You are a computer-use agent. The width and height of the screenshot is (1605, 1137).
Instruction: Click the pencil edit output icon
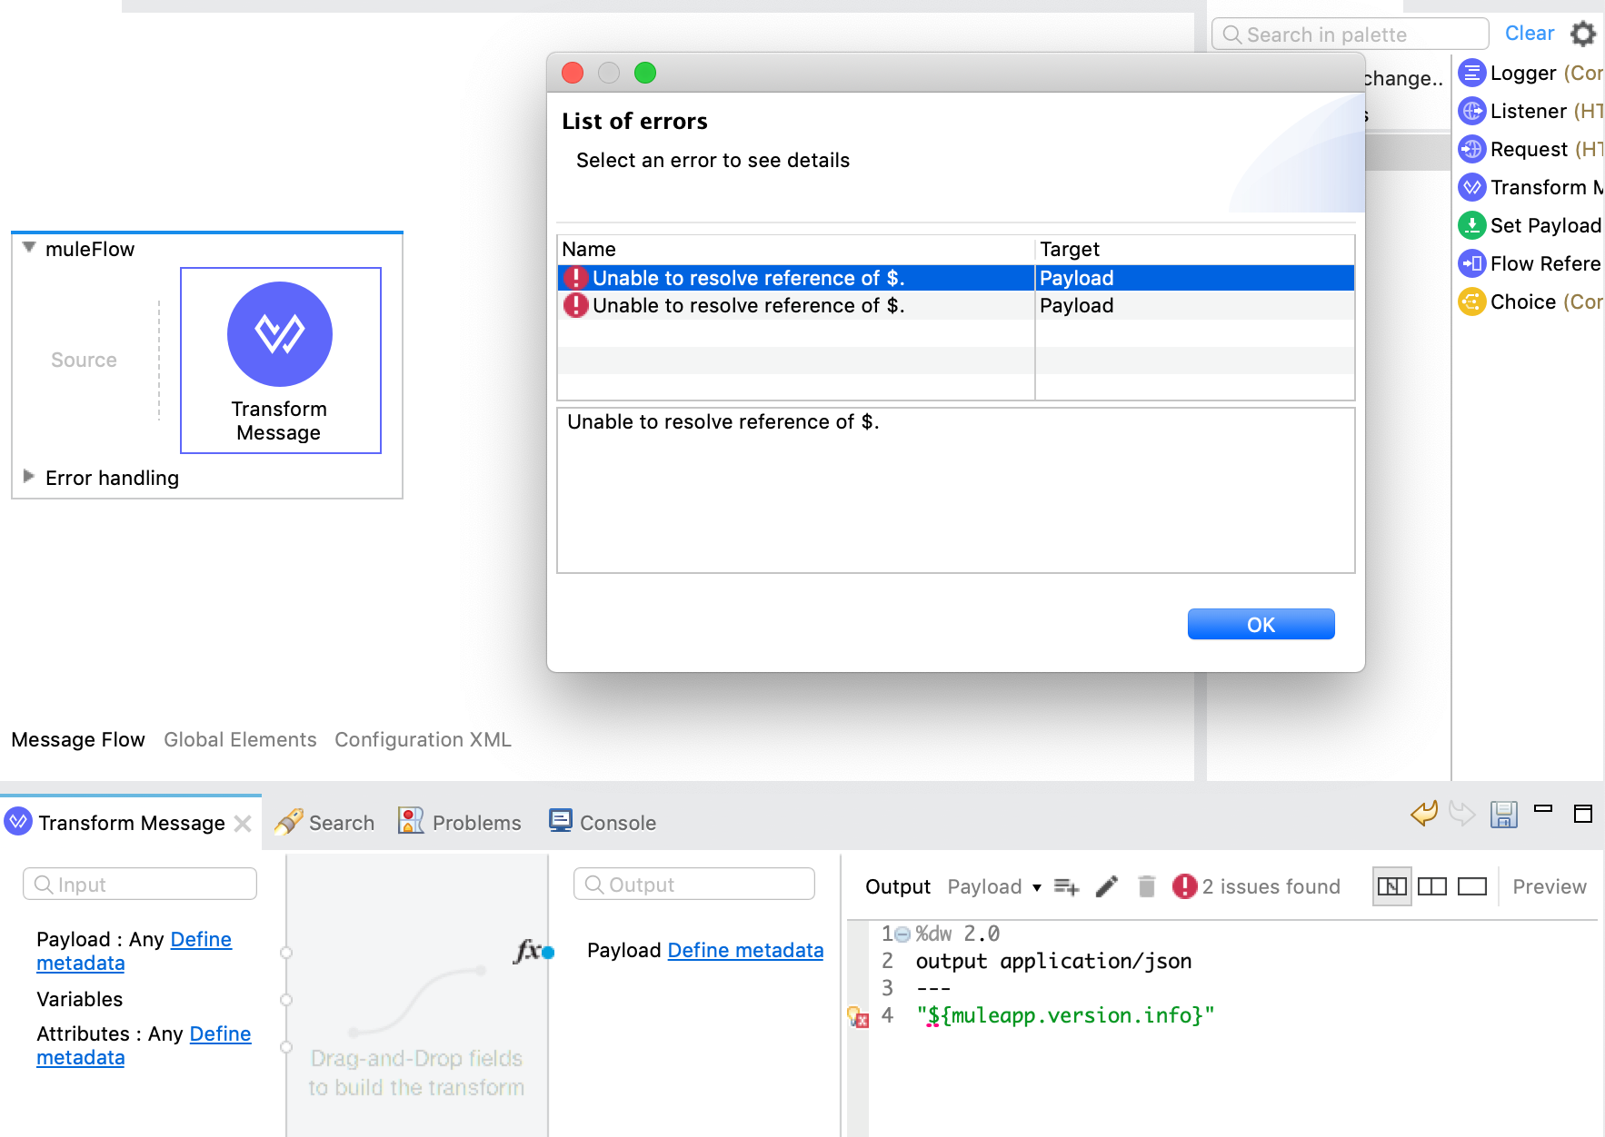click(1106, 886)
